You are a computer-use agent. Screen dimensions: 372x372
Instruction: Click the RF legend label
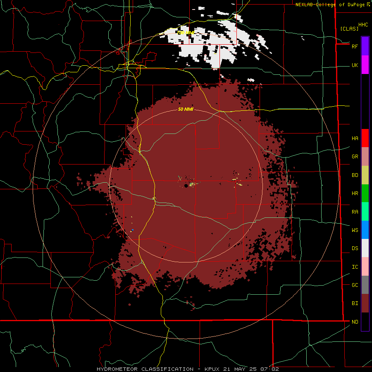click(x=355, y=46)
